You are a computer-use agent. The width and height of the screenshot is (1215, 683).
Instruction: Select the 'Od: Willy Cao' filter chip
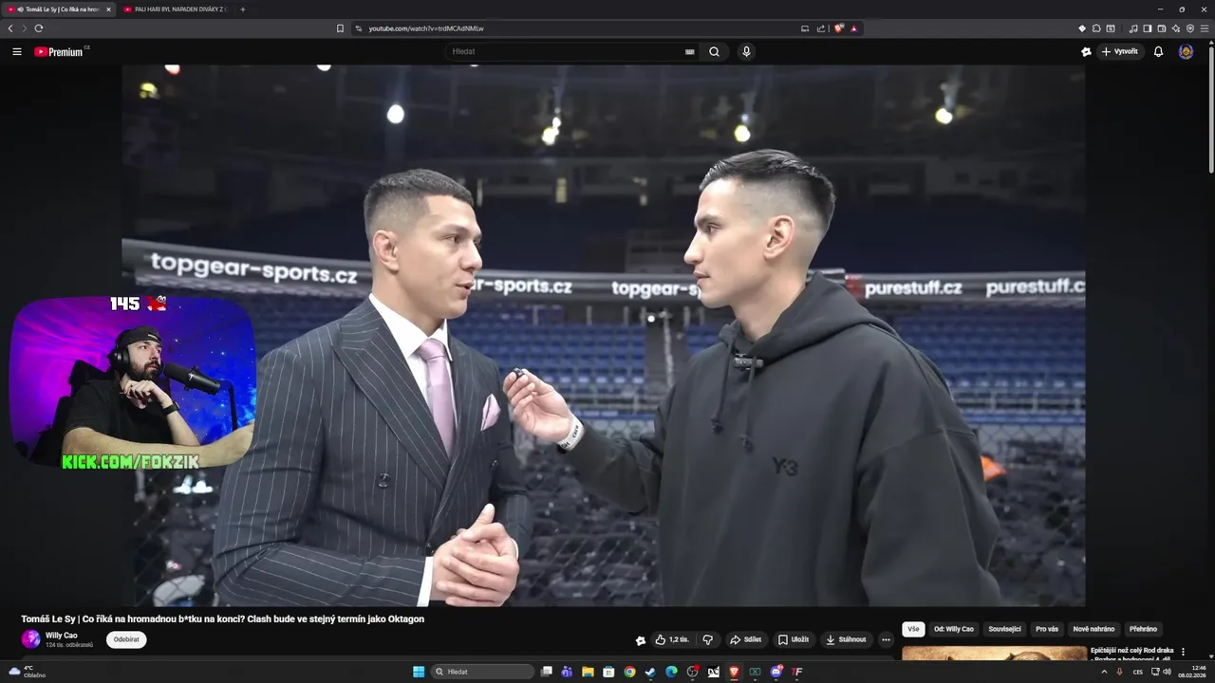point(954,629)
